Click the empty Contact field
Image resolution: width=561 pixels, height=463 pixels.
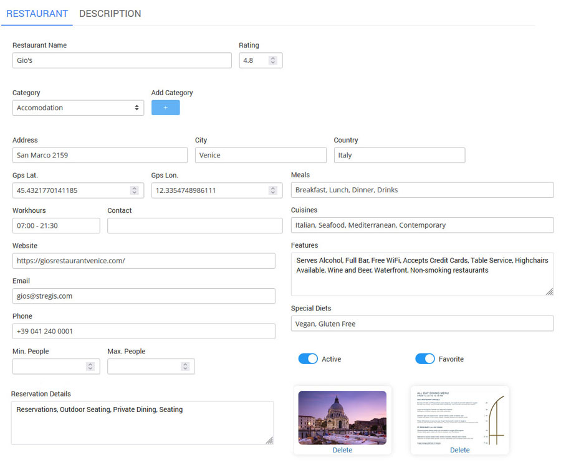click(x=194, y=226)
